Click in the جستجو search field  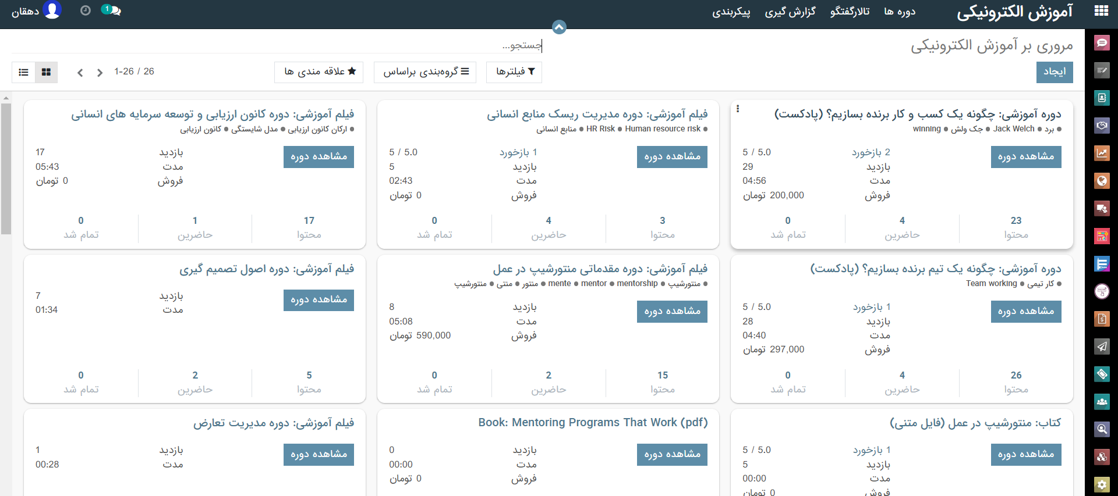pyautogui.click(x=277, y=45)
